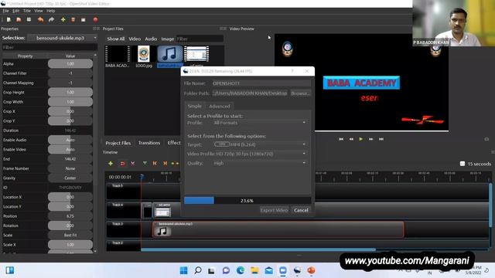
Task: Click the red Export Video icon
Action: coord(95,19)
